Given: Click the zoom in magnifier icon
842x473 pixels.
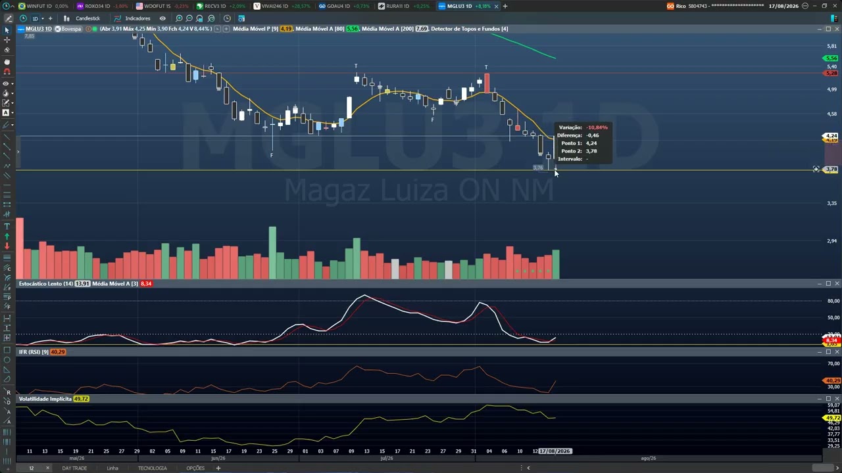Looking at the screenshot, I should [179, 18].
